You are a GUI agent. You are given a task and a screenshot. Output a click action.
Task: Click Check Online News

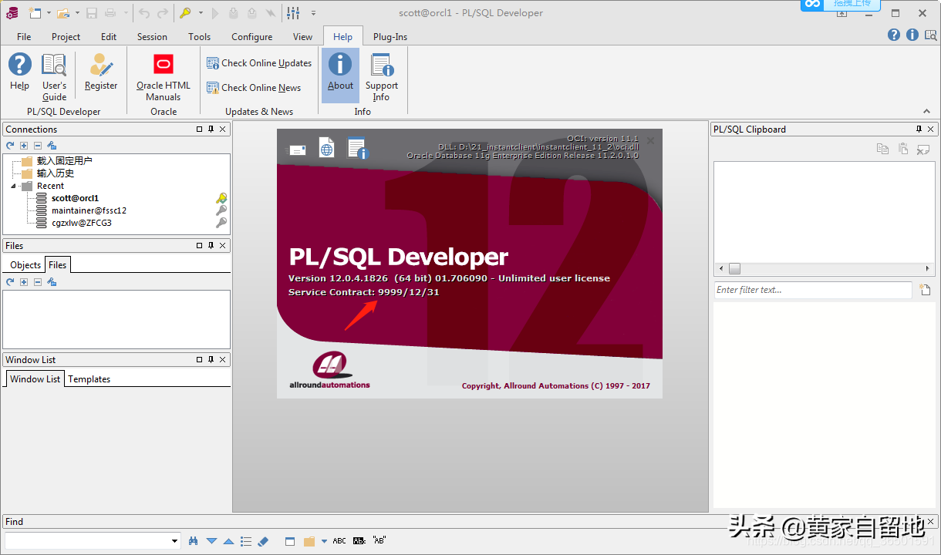pyautogui.click(x=254, y=88)
